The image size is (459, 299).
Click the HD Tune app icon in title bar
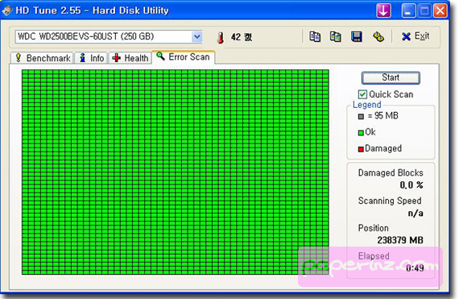coord(7,10)
